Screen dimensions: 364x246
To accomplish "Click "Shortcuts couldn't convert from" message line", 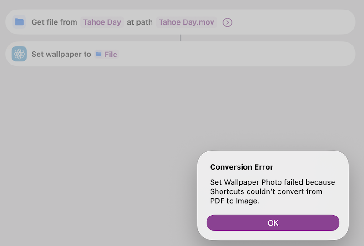I will [266, 191].
